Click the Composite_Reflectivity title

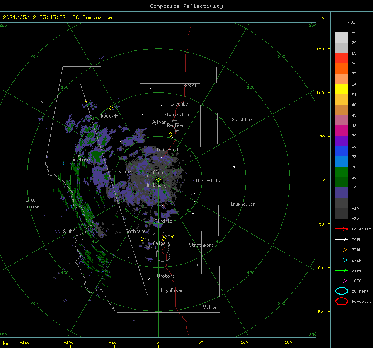[x=186, y=6]
